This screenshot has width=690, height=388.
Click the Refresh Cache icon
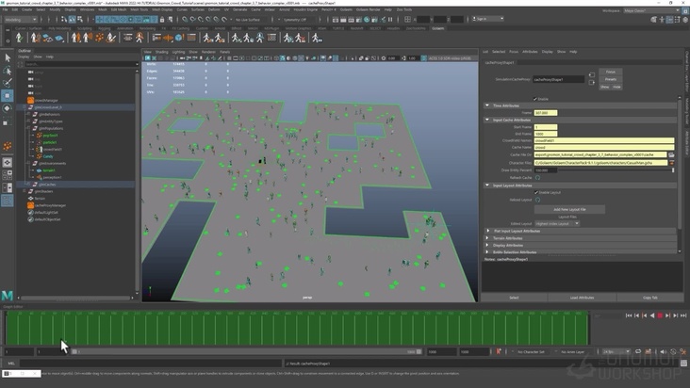[x=538, y=177]
